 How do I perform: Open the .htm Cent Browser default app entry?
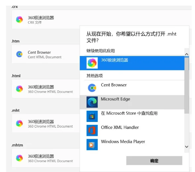coord(46,54)
